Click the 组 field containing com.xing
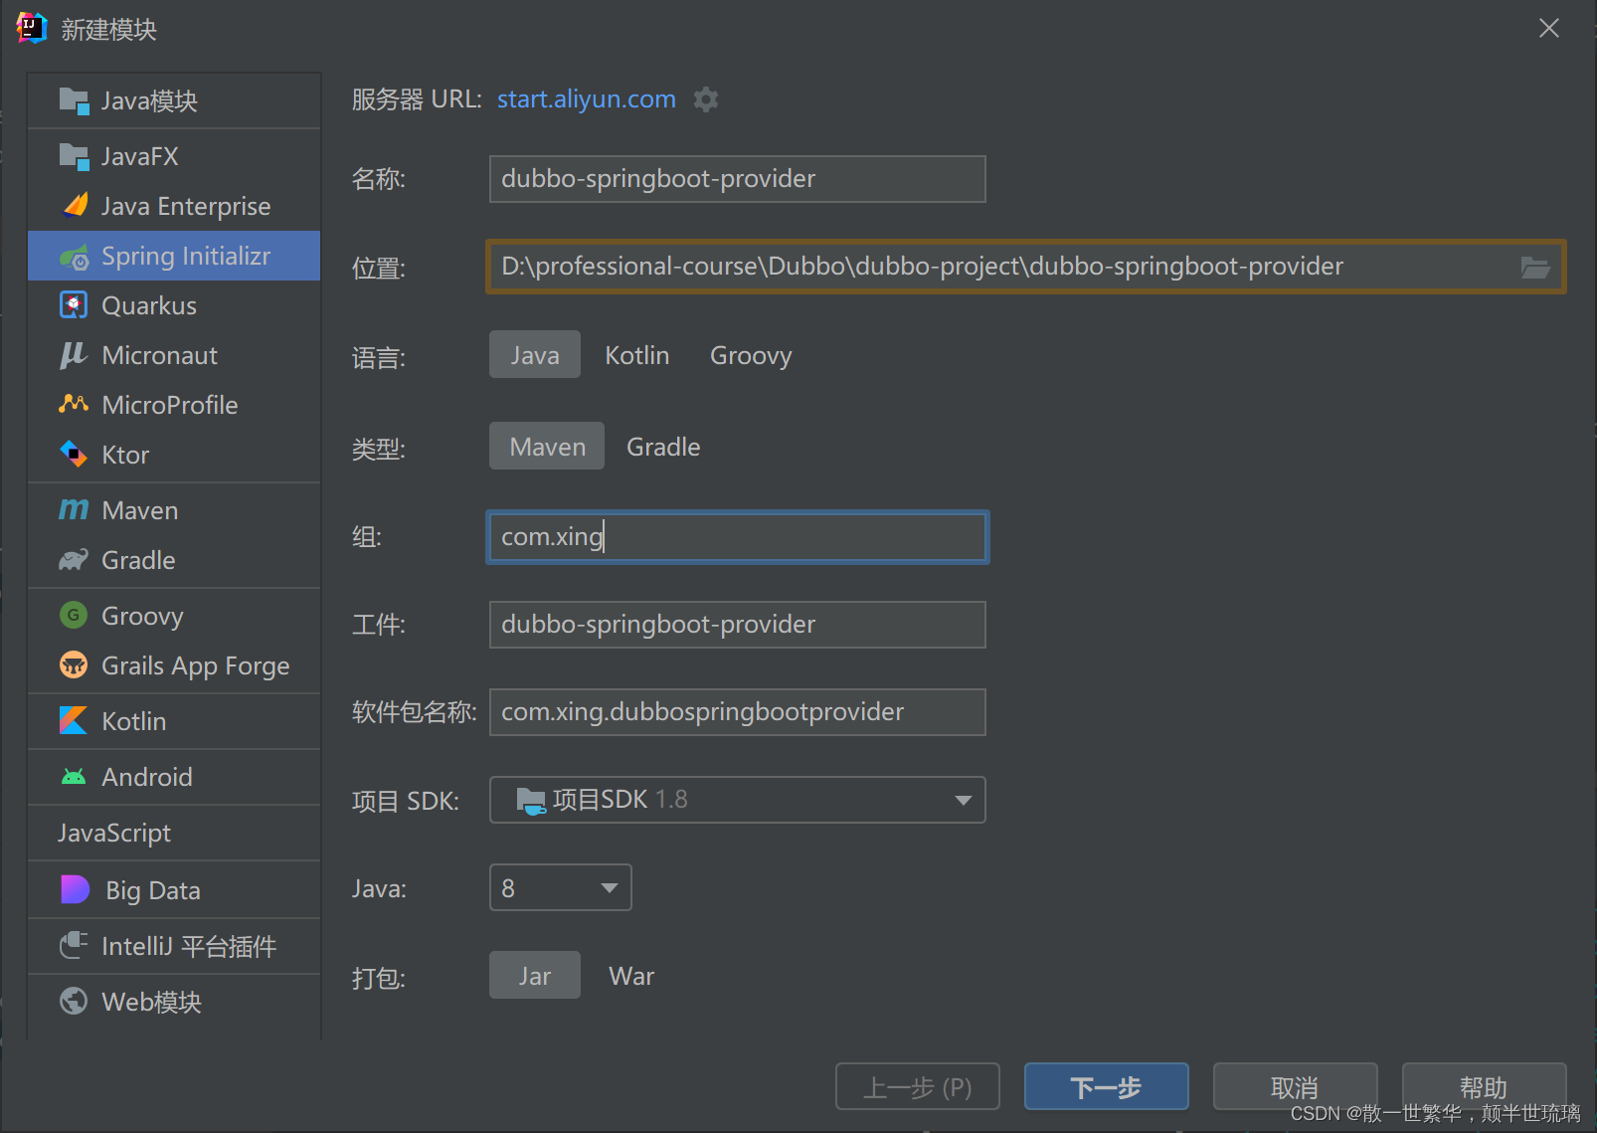The width and height of the screenshot is (1597, 1133). coord(738,537)
